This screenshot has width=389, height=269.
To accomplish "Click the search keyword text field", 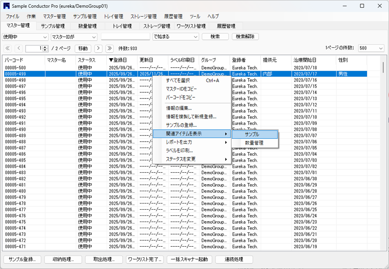I will 125,37.
